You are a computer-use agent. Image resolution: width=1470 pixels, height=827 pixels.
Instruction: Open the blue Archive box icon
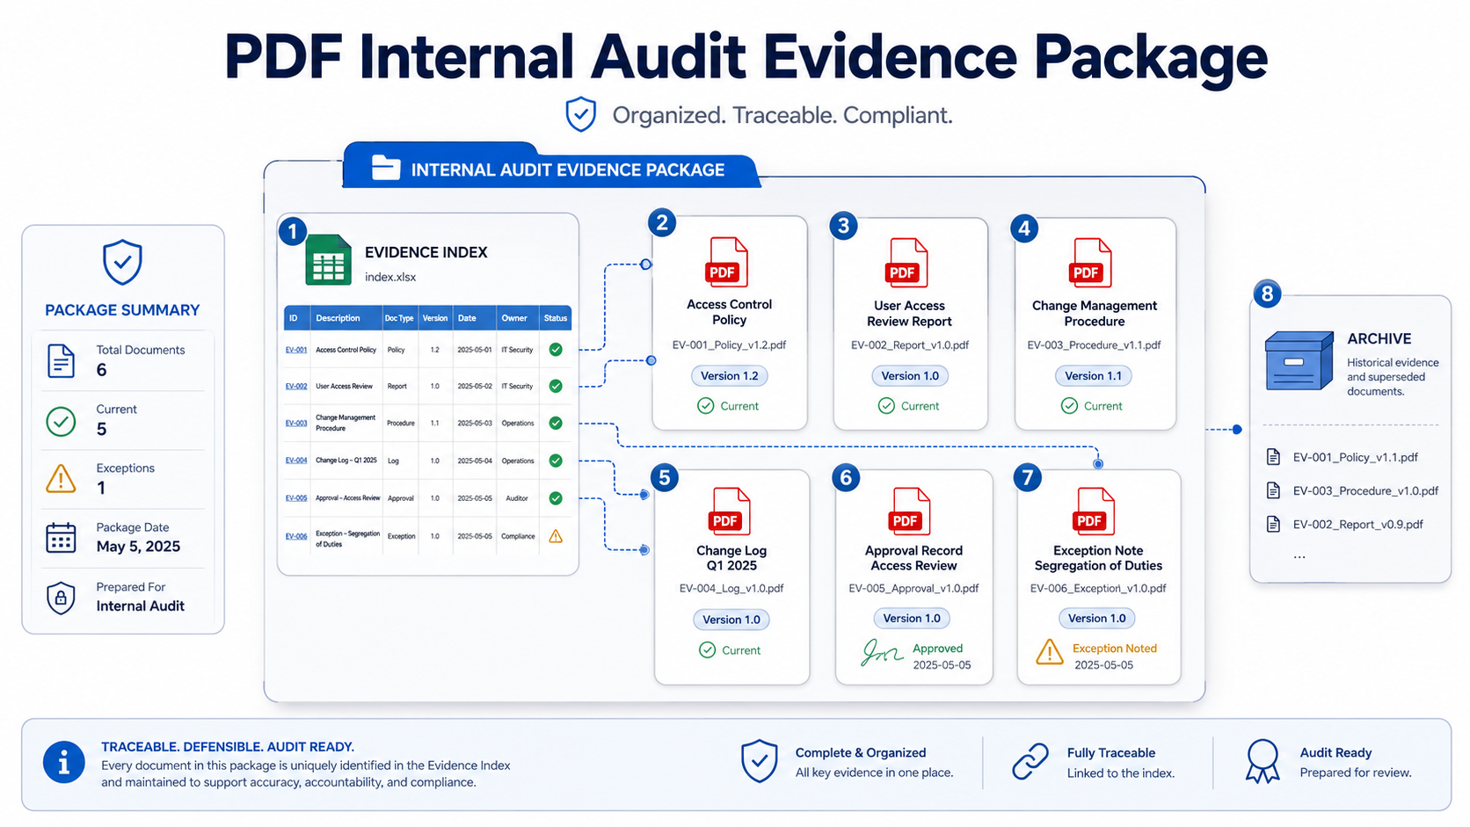1299,360
